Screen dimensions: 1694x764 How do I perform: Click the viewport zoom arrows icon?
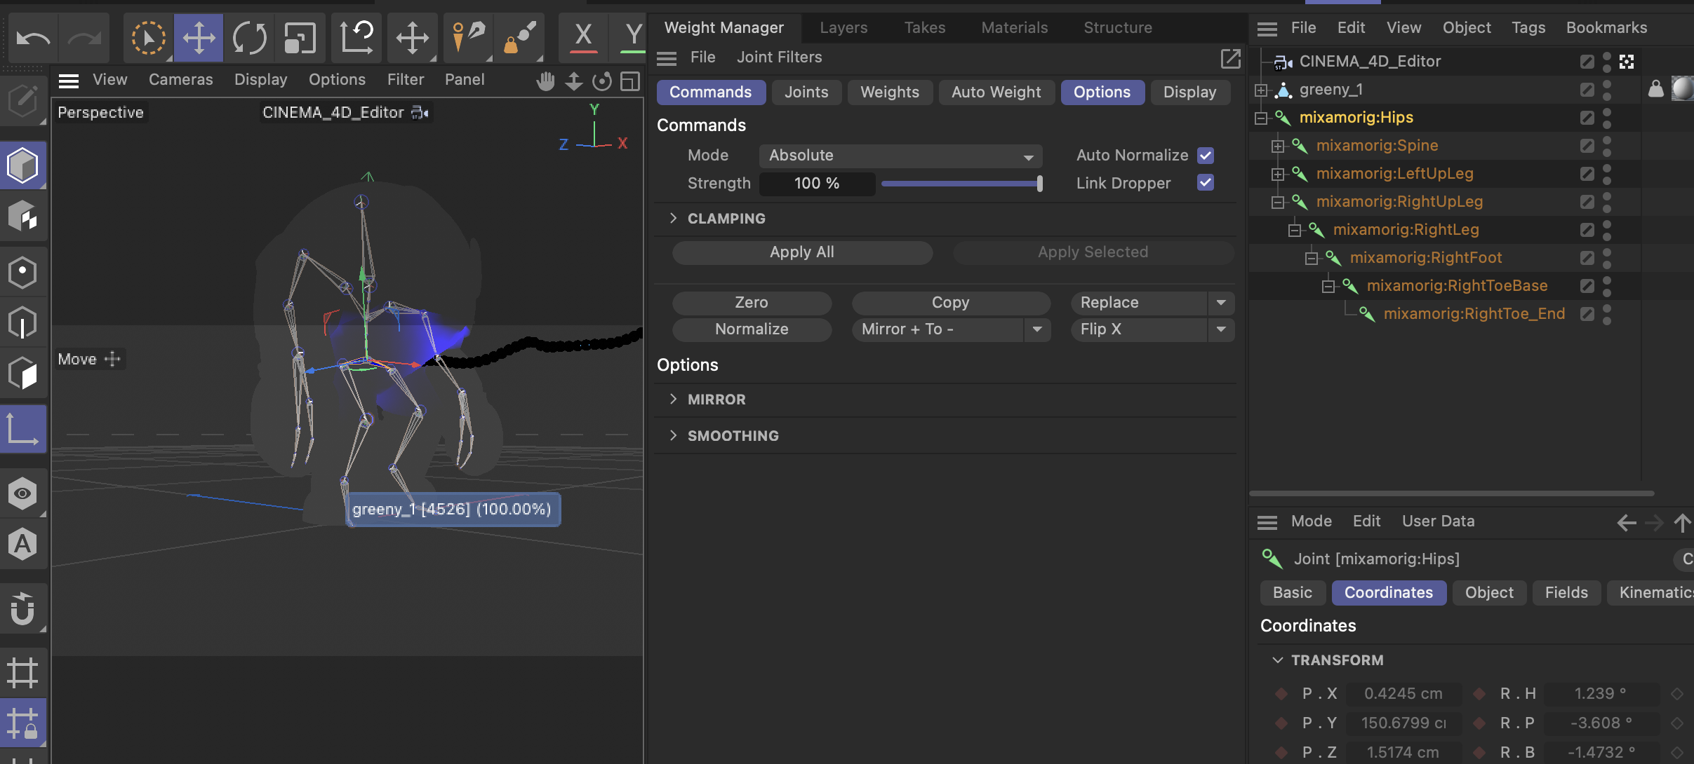pos(574,81)
